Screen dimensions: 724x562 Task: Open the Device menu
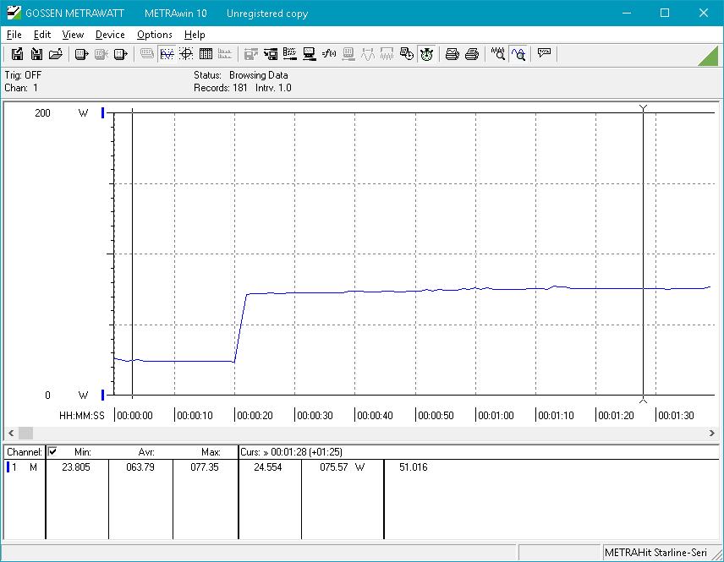(x=110, y=35)
